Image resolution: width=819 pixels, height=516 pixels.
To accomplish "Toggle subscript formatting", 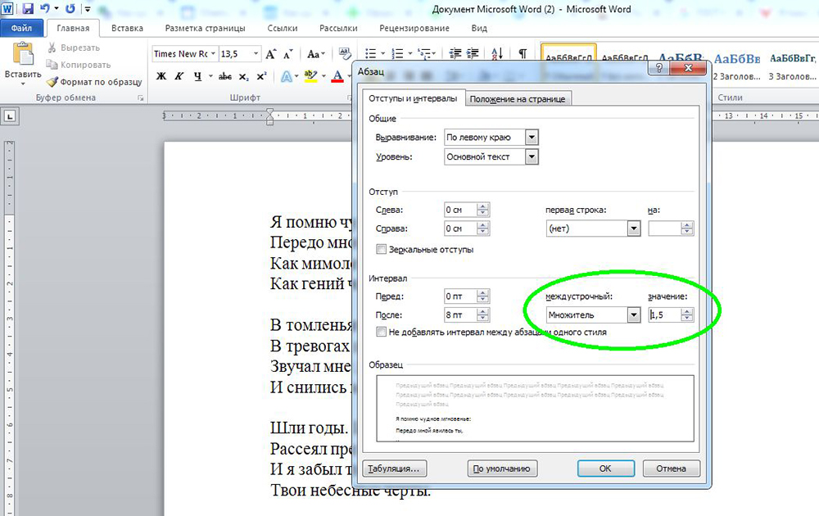I will pos(243,76).
